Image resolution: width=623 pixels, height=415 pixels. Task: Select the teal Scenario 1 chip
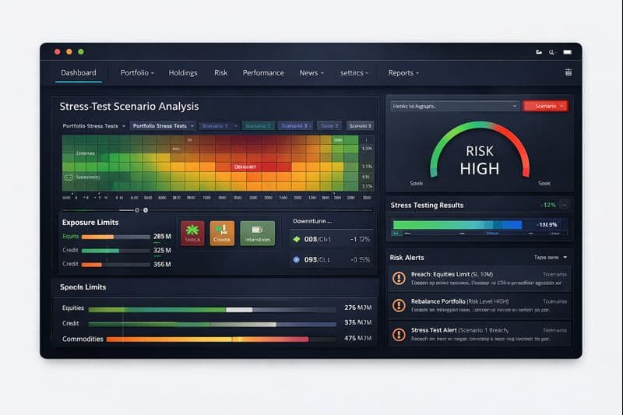click(x=258, y=126)
